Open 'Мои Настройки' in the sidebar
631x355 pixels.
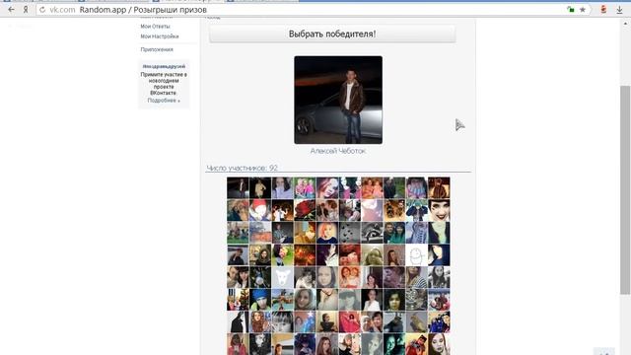(x=160, y=36)
